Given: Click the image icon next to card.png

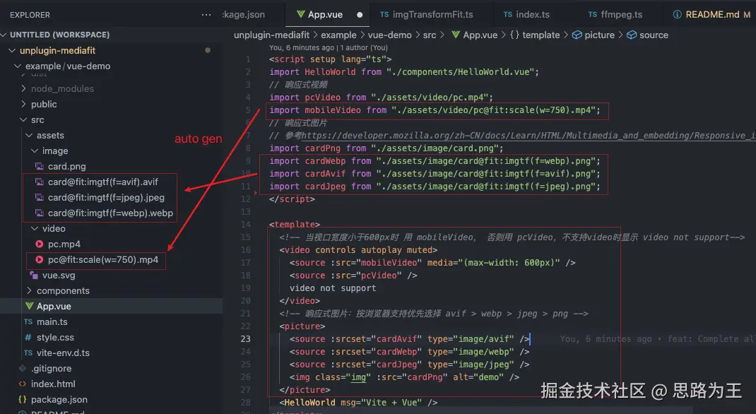Looking at the screenshot, I should tap(40, 166).
